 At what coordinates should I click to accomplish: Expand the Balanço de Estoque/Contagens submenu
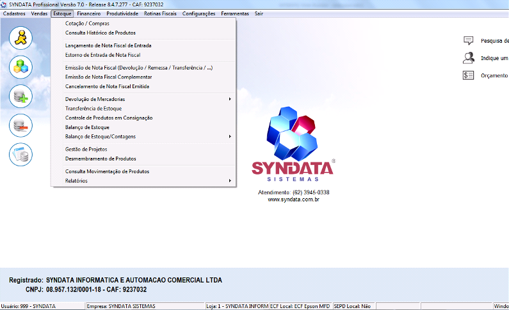[x=143, y=137]
